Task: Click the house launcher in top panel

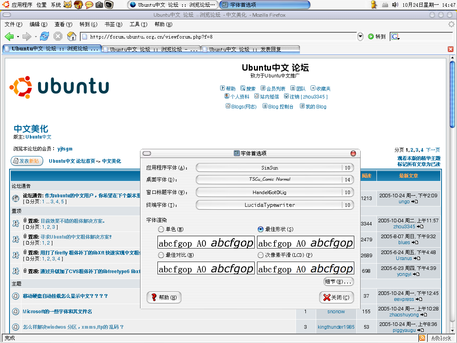Action: coord(78,5)
